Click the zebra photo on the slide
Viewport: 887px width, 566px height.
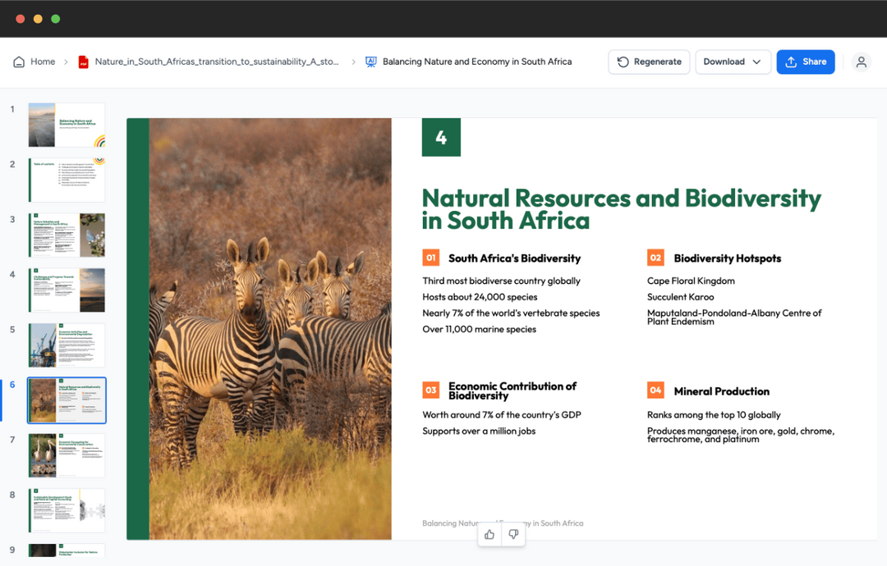pos(270,328)
